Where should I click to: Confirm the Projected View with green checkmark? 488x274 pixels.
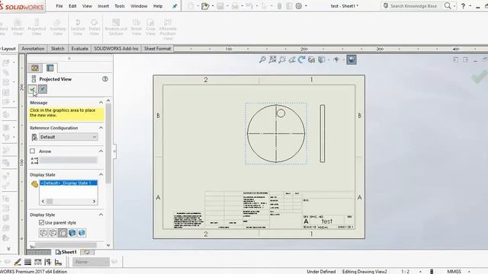32,90
